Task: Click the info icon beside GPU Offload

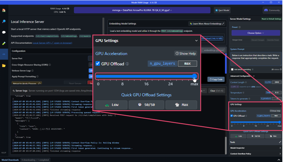Action: click(127, 64)
